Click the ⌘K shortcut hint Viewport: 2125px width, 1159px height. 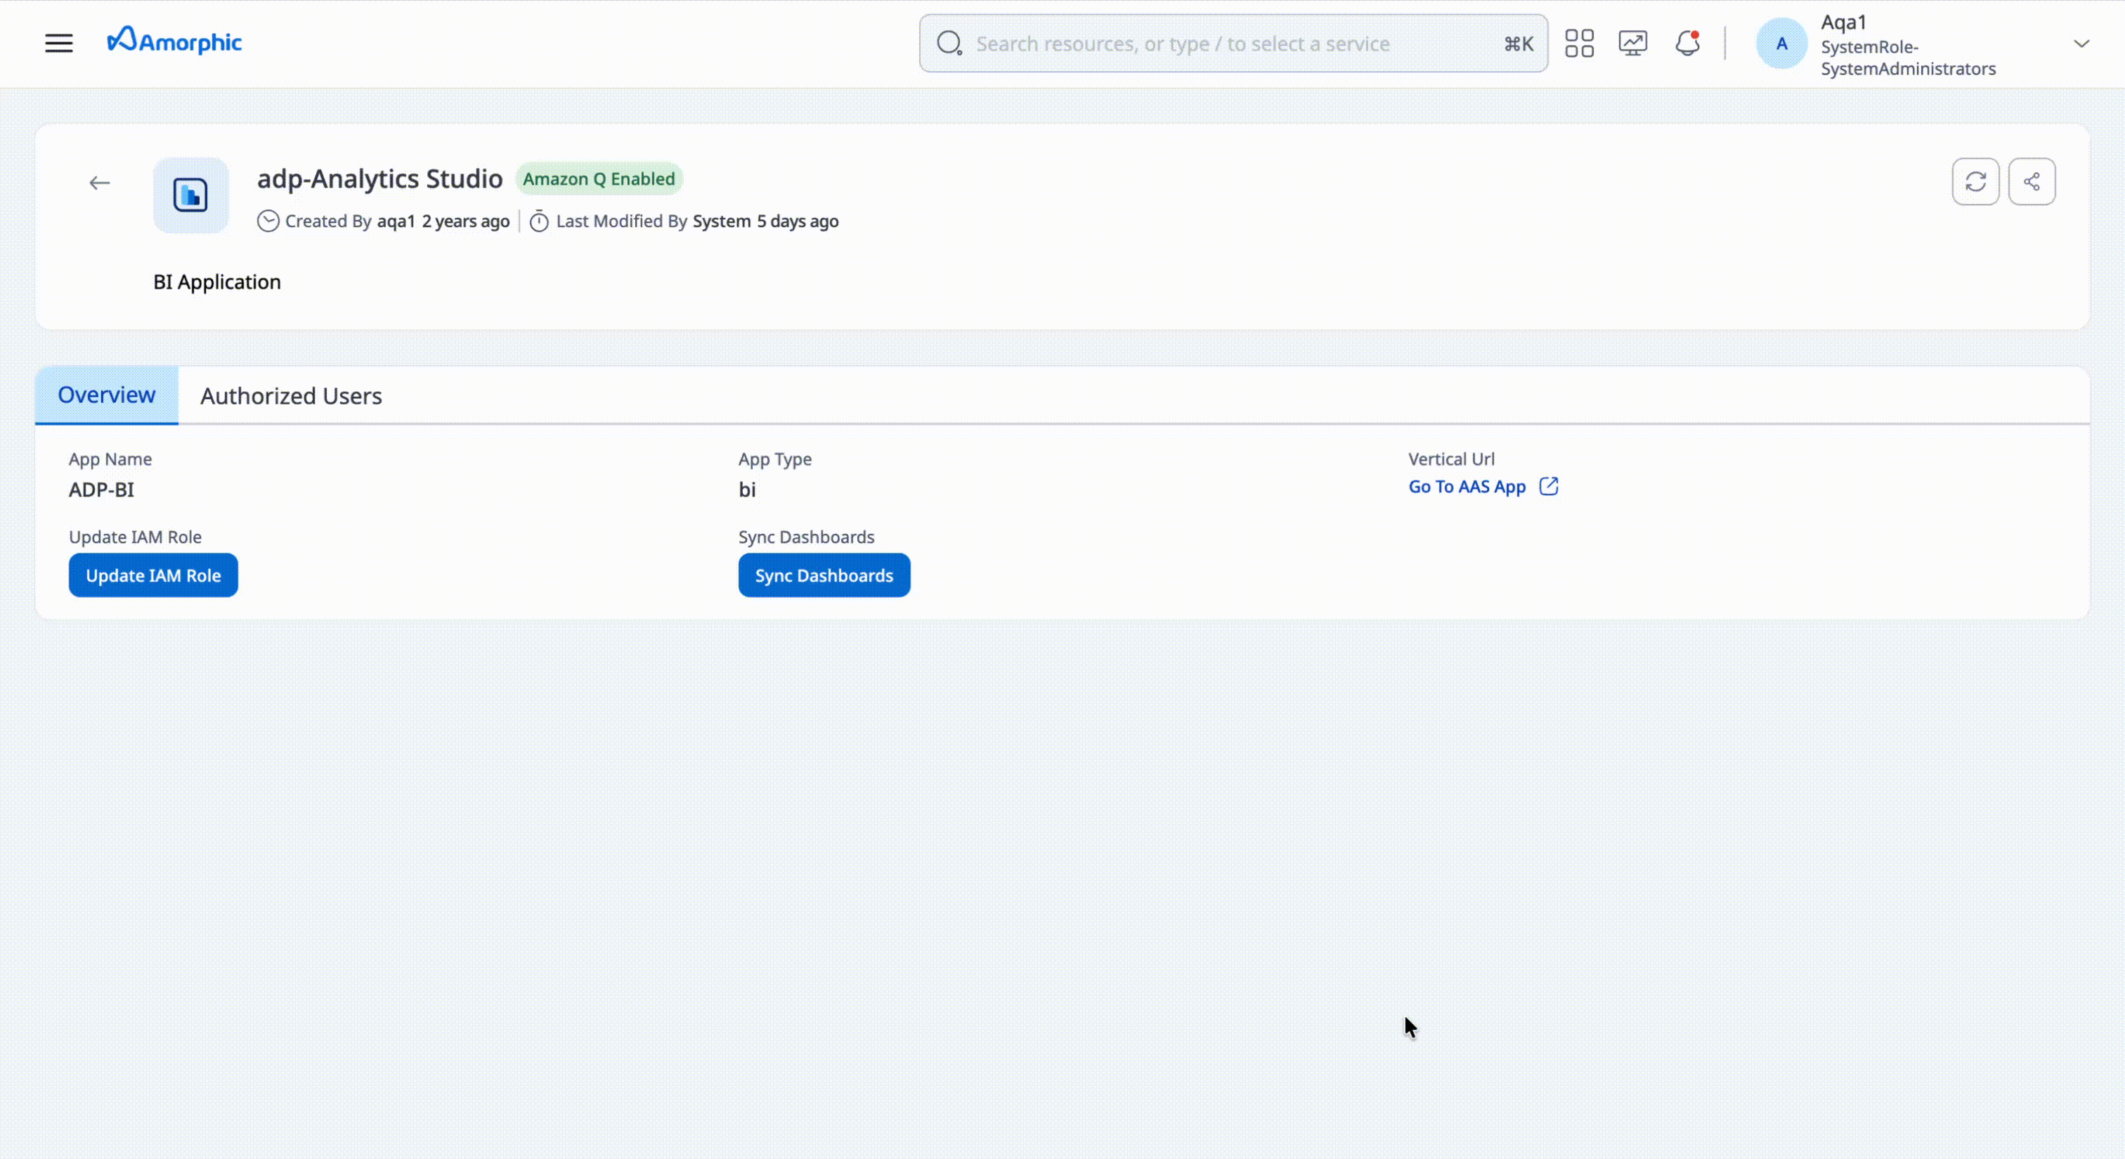pyautogui.click(x=1518, y=44)
